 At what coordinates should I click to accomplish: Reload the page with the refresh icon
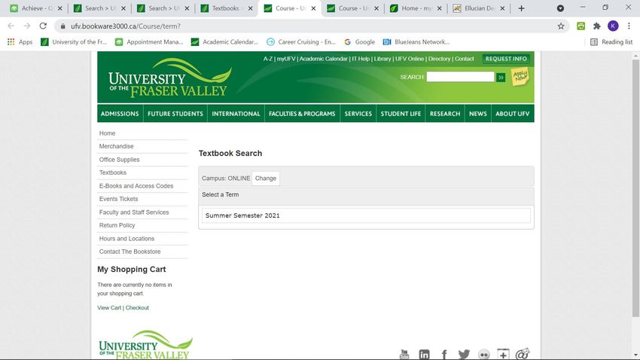pos(43,26)
